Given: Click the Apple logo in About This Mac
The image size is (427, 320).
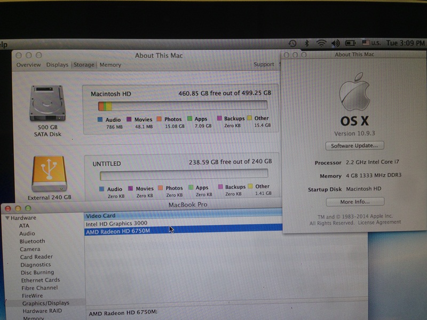Looking at the screenshot, I should pyautogui.click(x=354, y=91).
